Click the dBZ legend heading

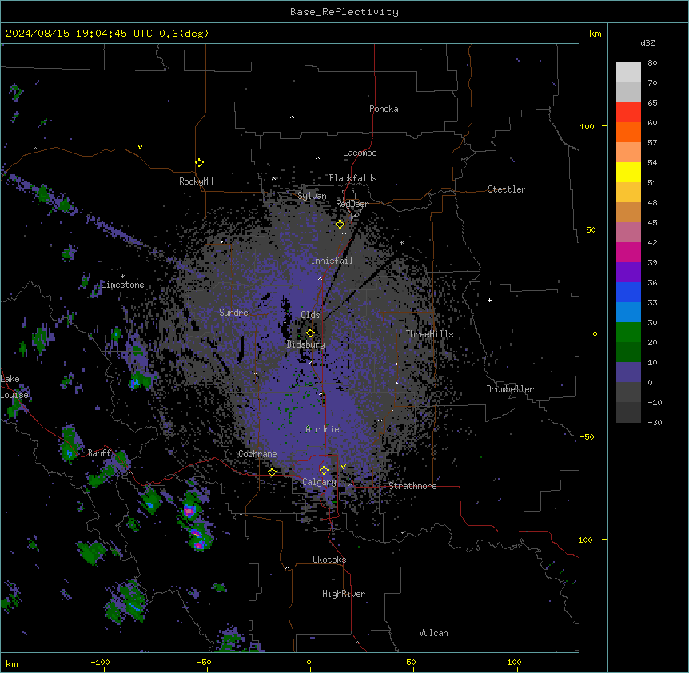647,42
